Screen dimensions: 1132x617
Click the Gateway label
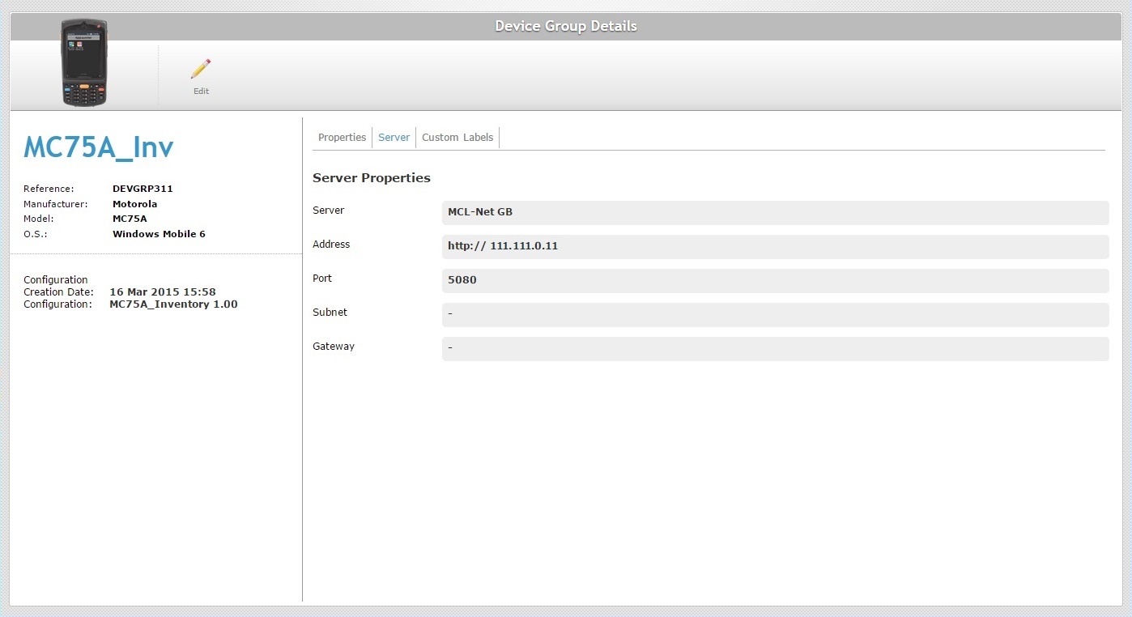coord(334,347)
